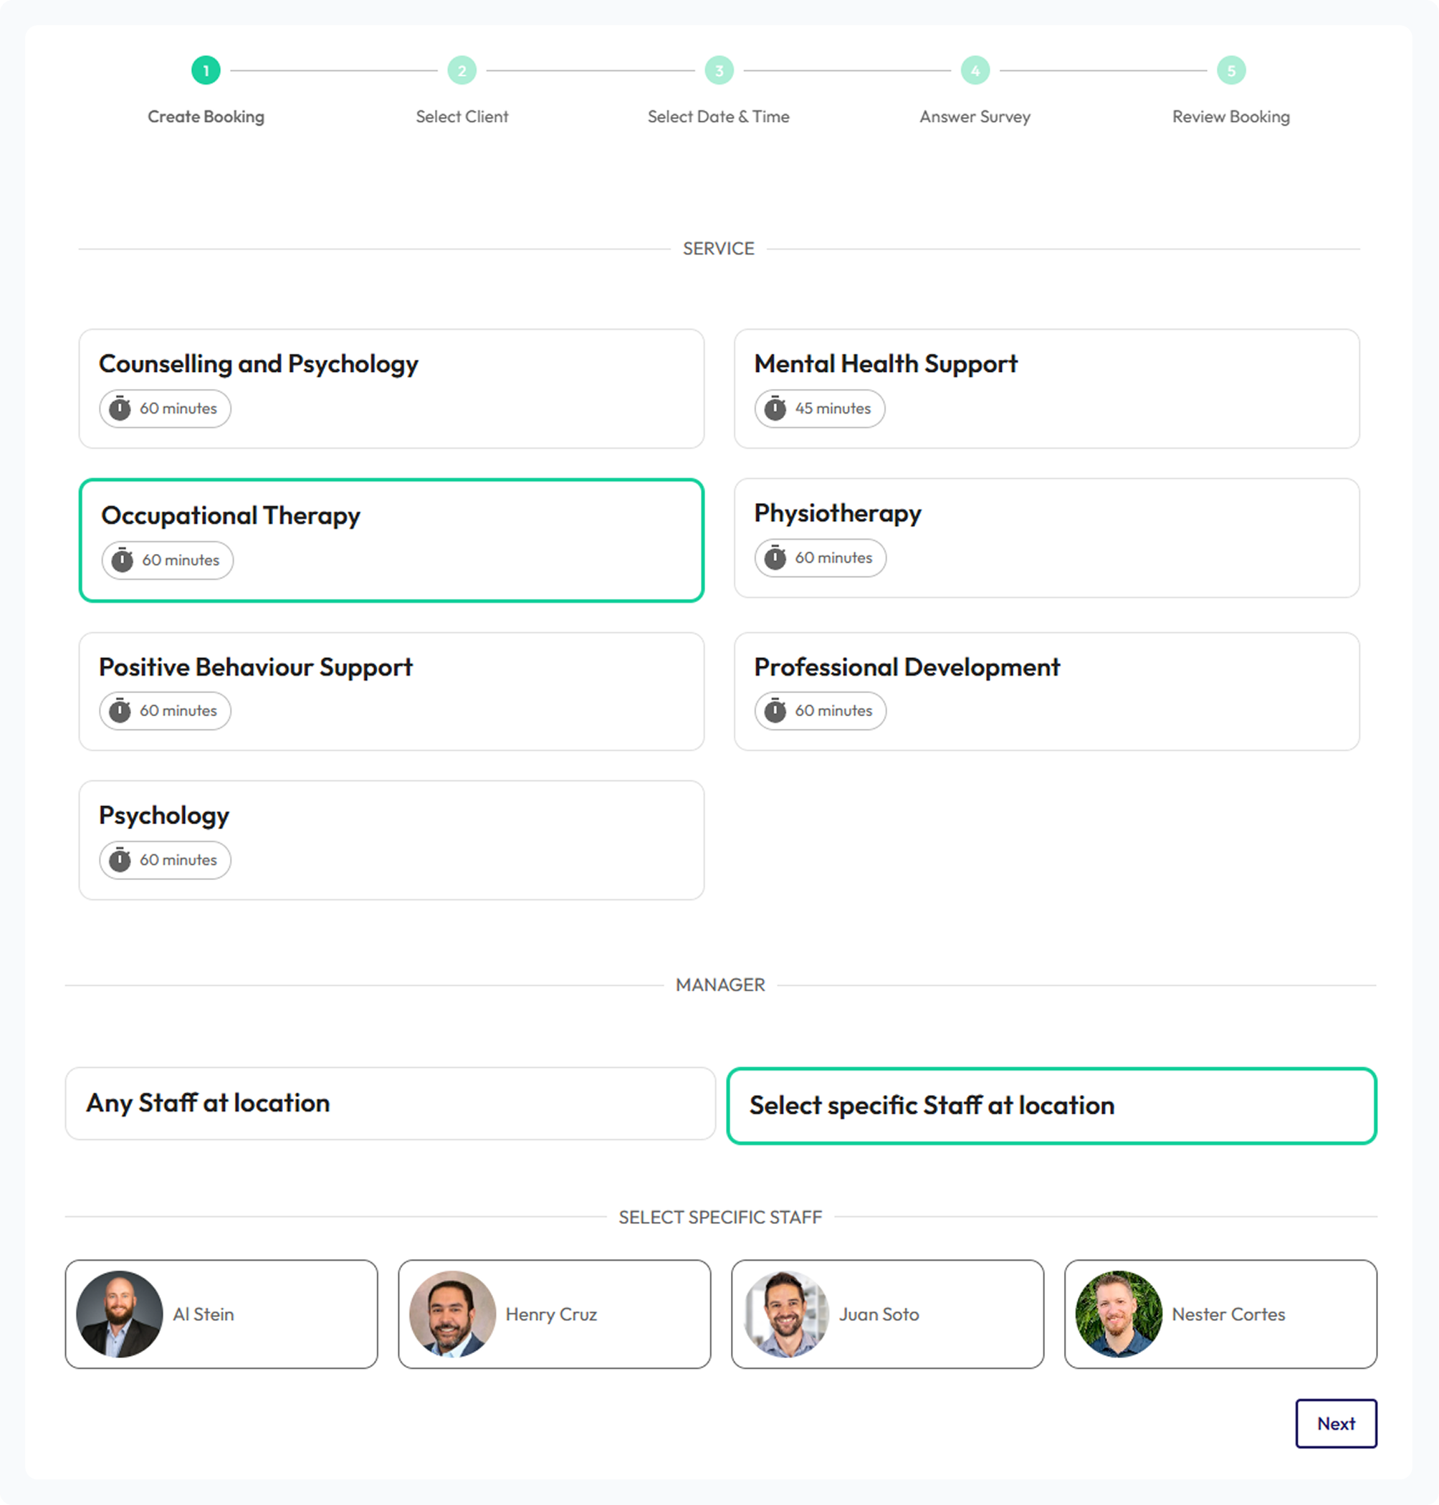Screen dimensions: 1439x1505
Task: Click the timer icon on Mental Health Support
Action: tap(775, 408)
